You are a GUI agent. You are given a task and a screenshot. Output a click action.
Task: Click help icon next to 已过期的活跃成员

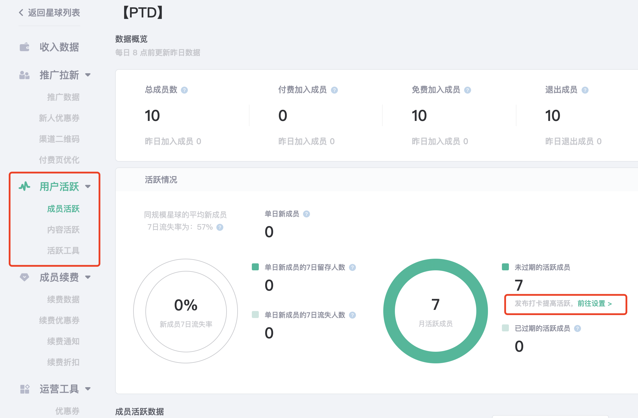coord(578,328)
